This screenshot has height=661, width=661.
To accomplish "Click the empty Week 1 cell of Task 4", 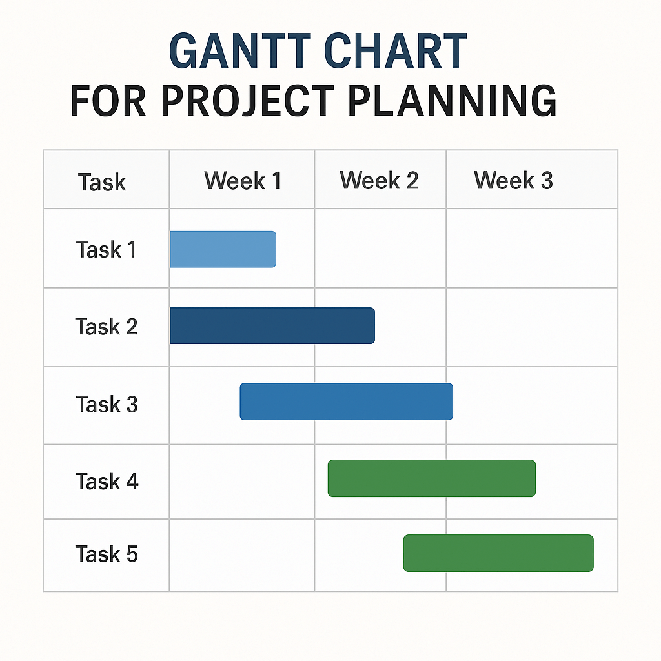I will (x=242, y=482).
